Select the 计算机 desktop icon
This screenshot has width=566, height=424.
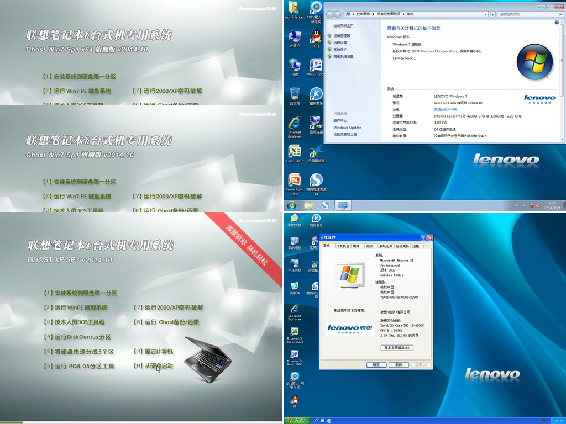pyautogui.click(x=295, y=39)
